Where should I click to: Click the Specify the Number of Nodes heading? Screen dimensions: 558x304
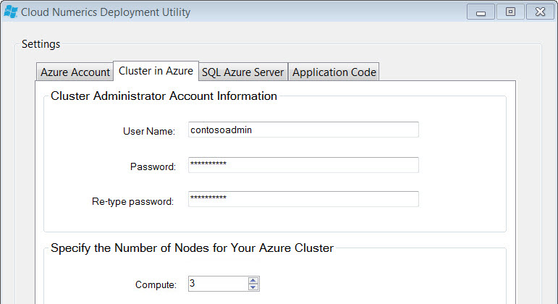[x=193, y=248]
